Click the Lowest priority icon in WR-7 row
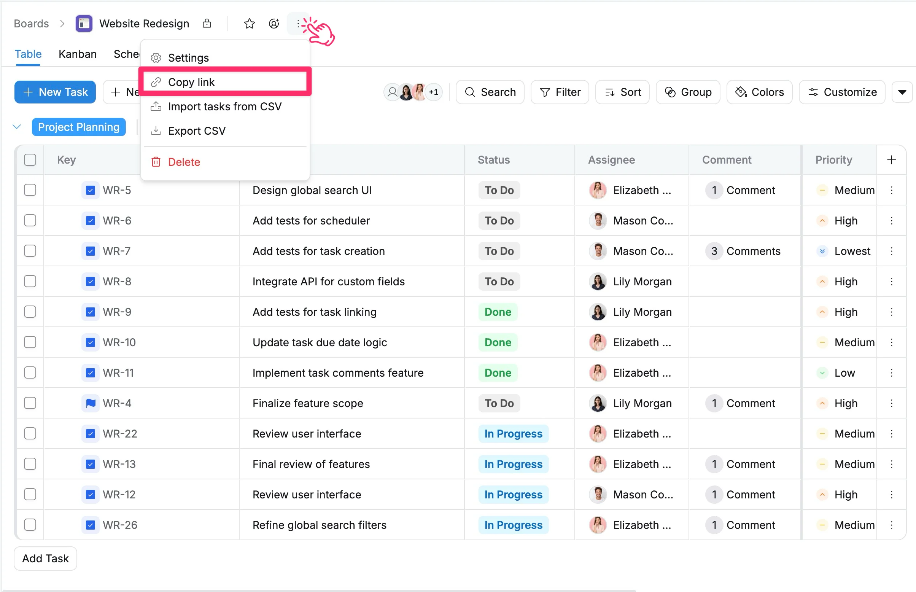The width and height of the screenshot is (916, 592). pyautogui.click(x=822, y=251)
